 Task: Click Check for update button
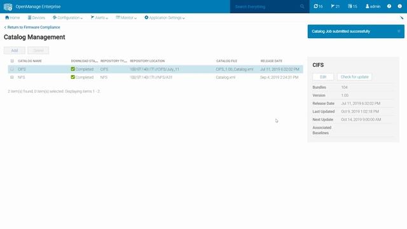(355, 77)
